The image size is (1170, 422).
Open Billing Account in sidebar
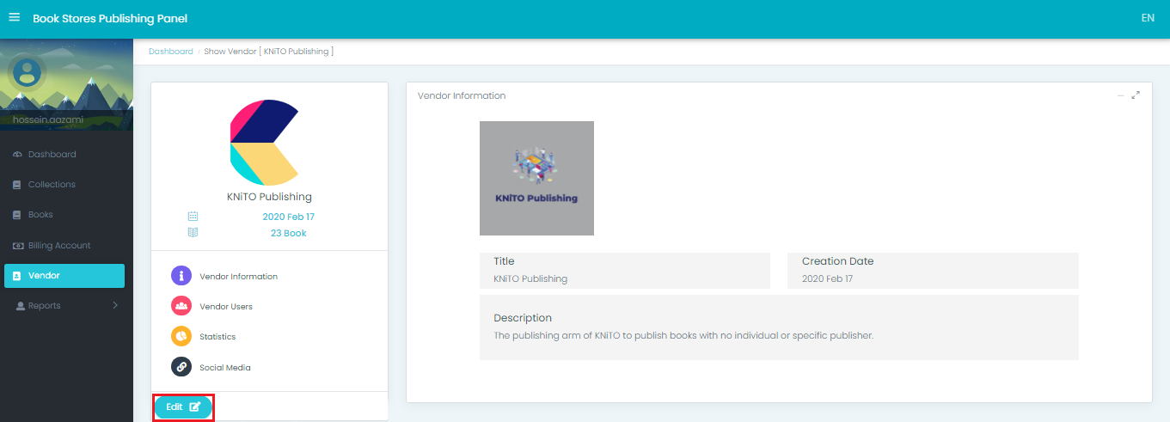pos(58,246)
